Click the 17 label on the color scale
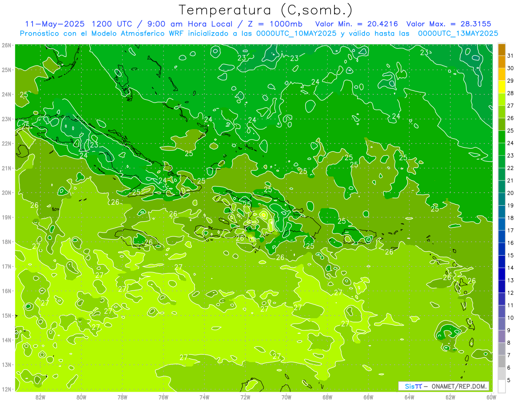522x403 pixels. pyautogui.click(x=511, y=230)
